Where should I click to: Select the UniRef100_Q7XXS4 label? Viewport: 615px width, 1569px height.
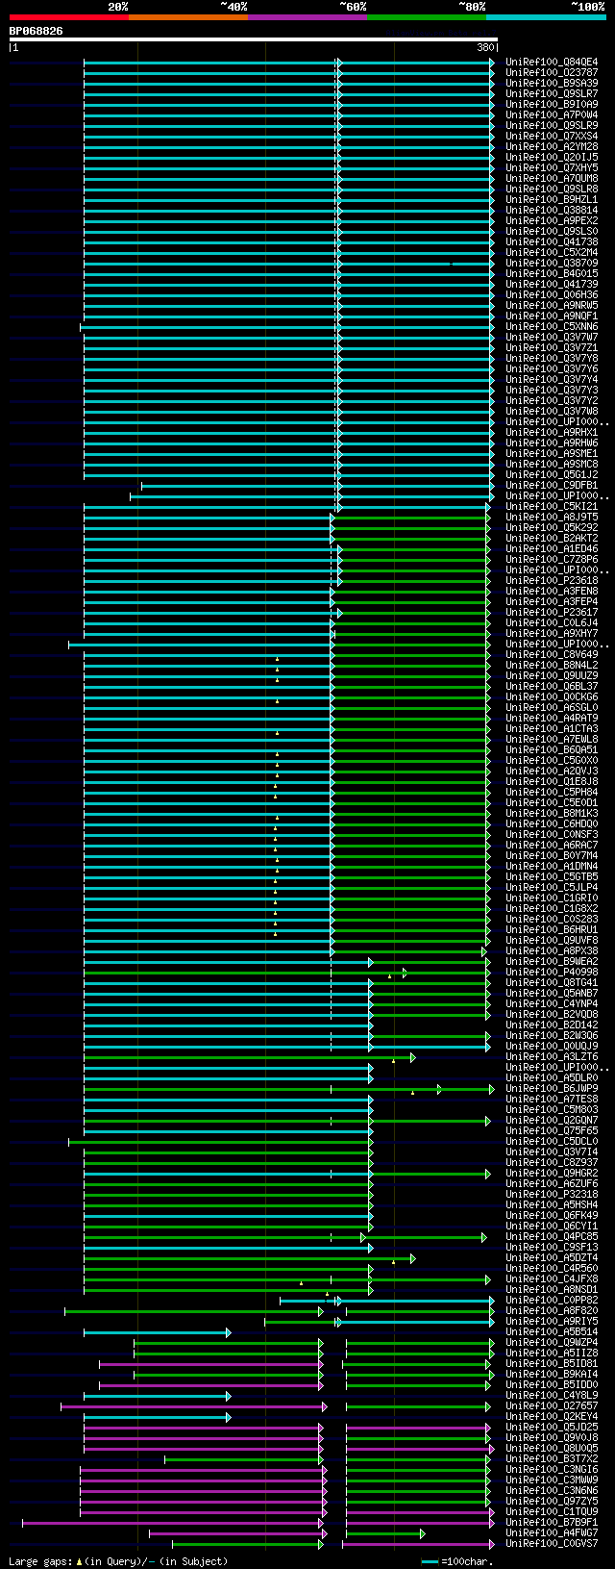click(x=552, y=137)
